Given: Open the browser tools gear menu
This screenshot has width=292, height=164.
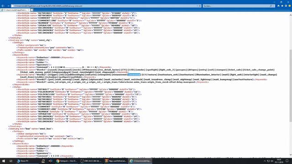Looking at the screenshot, I should 286,6.
